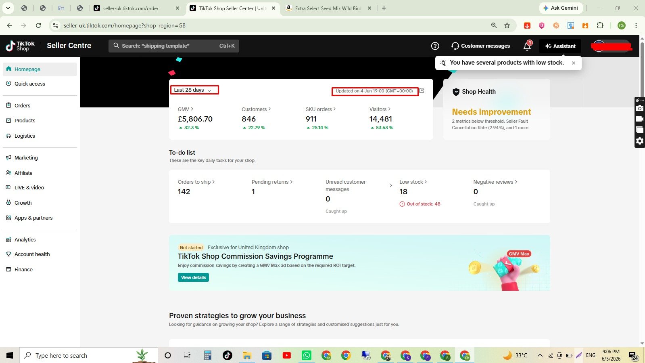
Task: Expand the Last 28 days dropdown
Action: (x=194, y=90)
